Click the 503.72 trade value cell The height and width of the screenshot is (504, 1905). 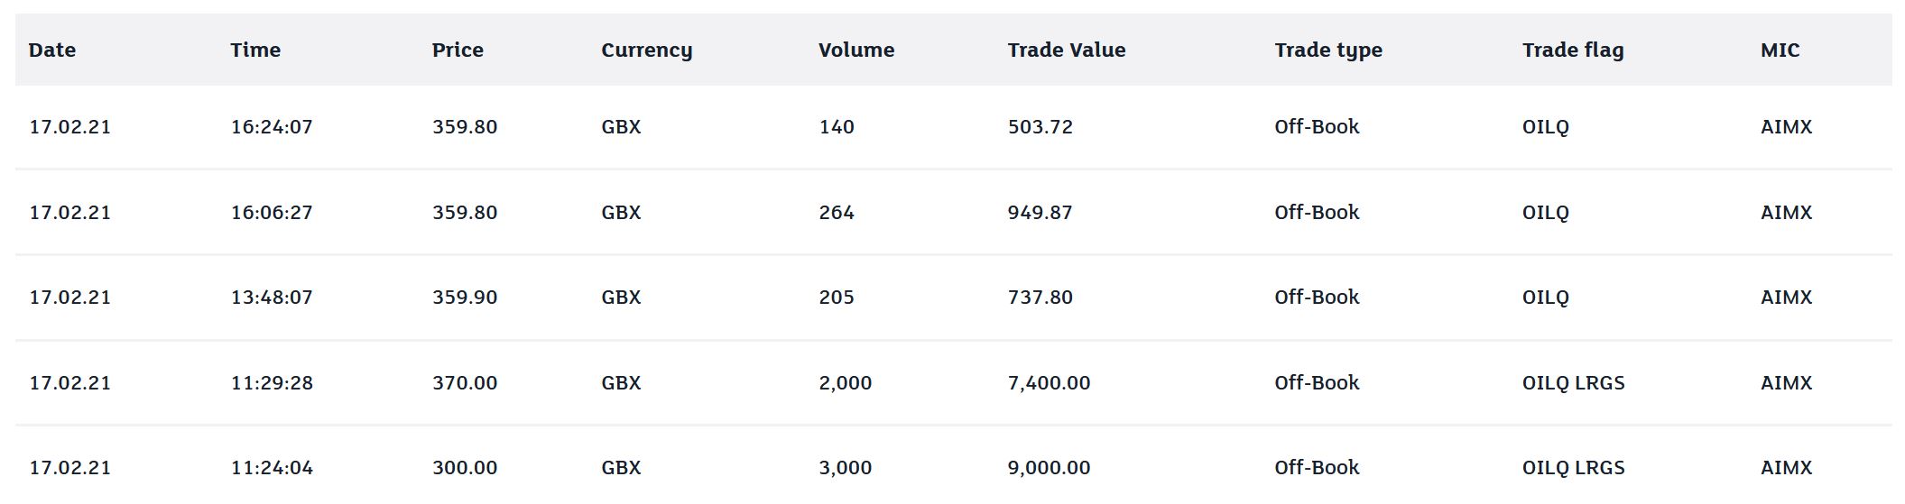1040,127
